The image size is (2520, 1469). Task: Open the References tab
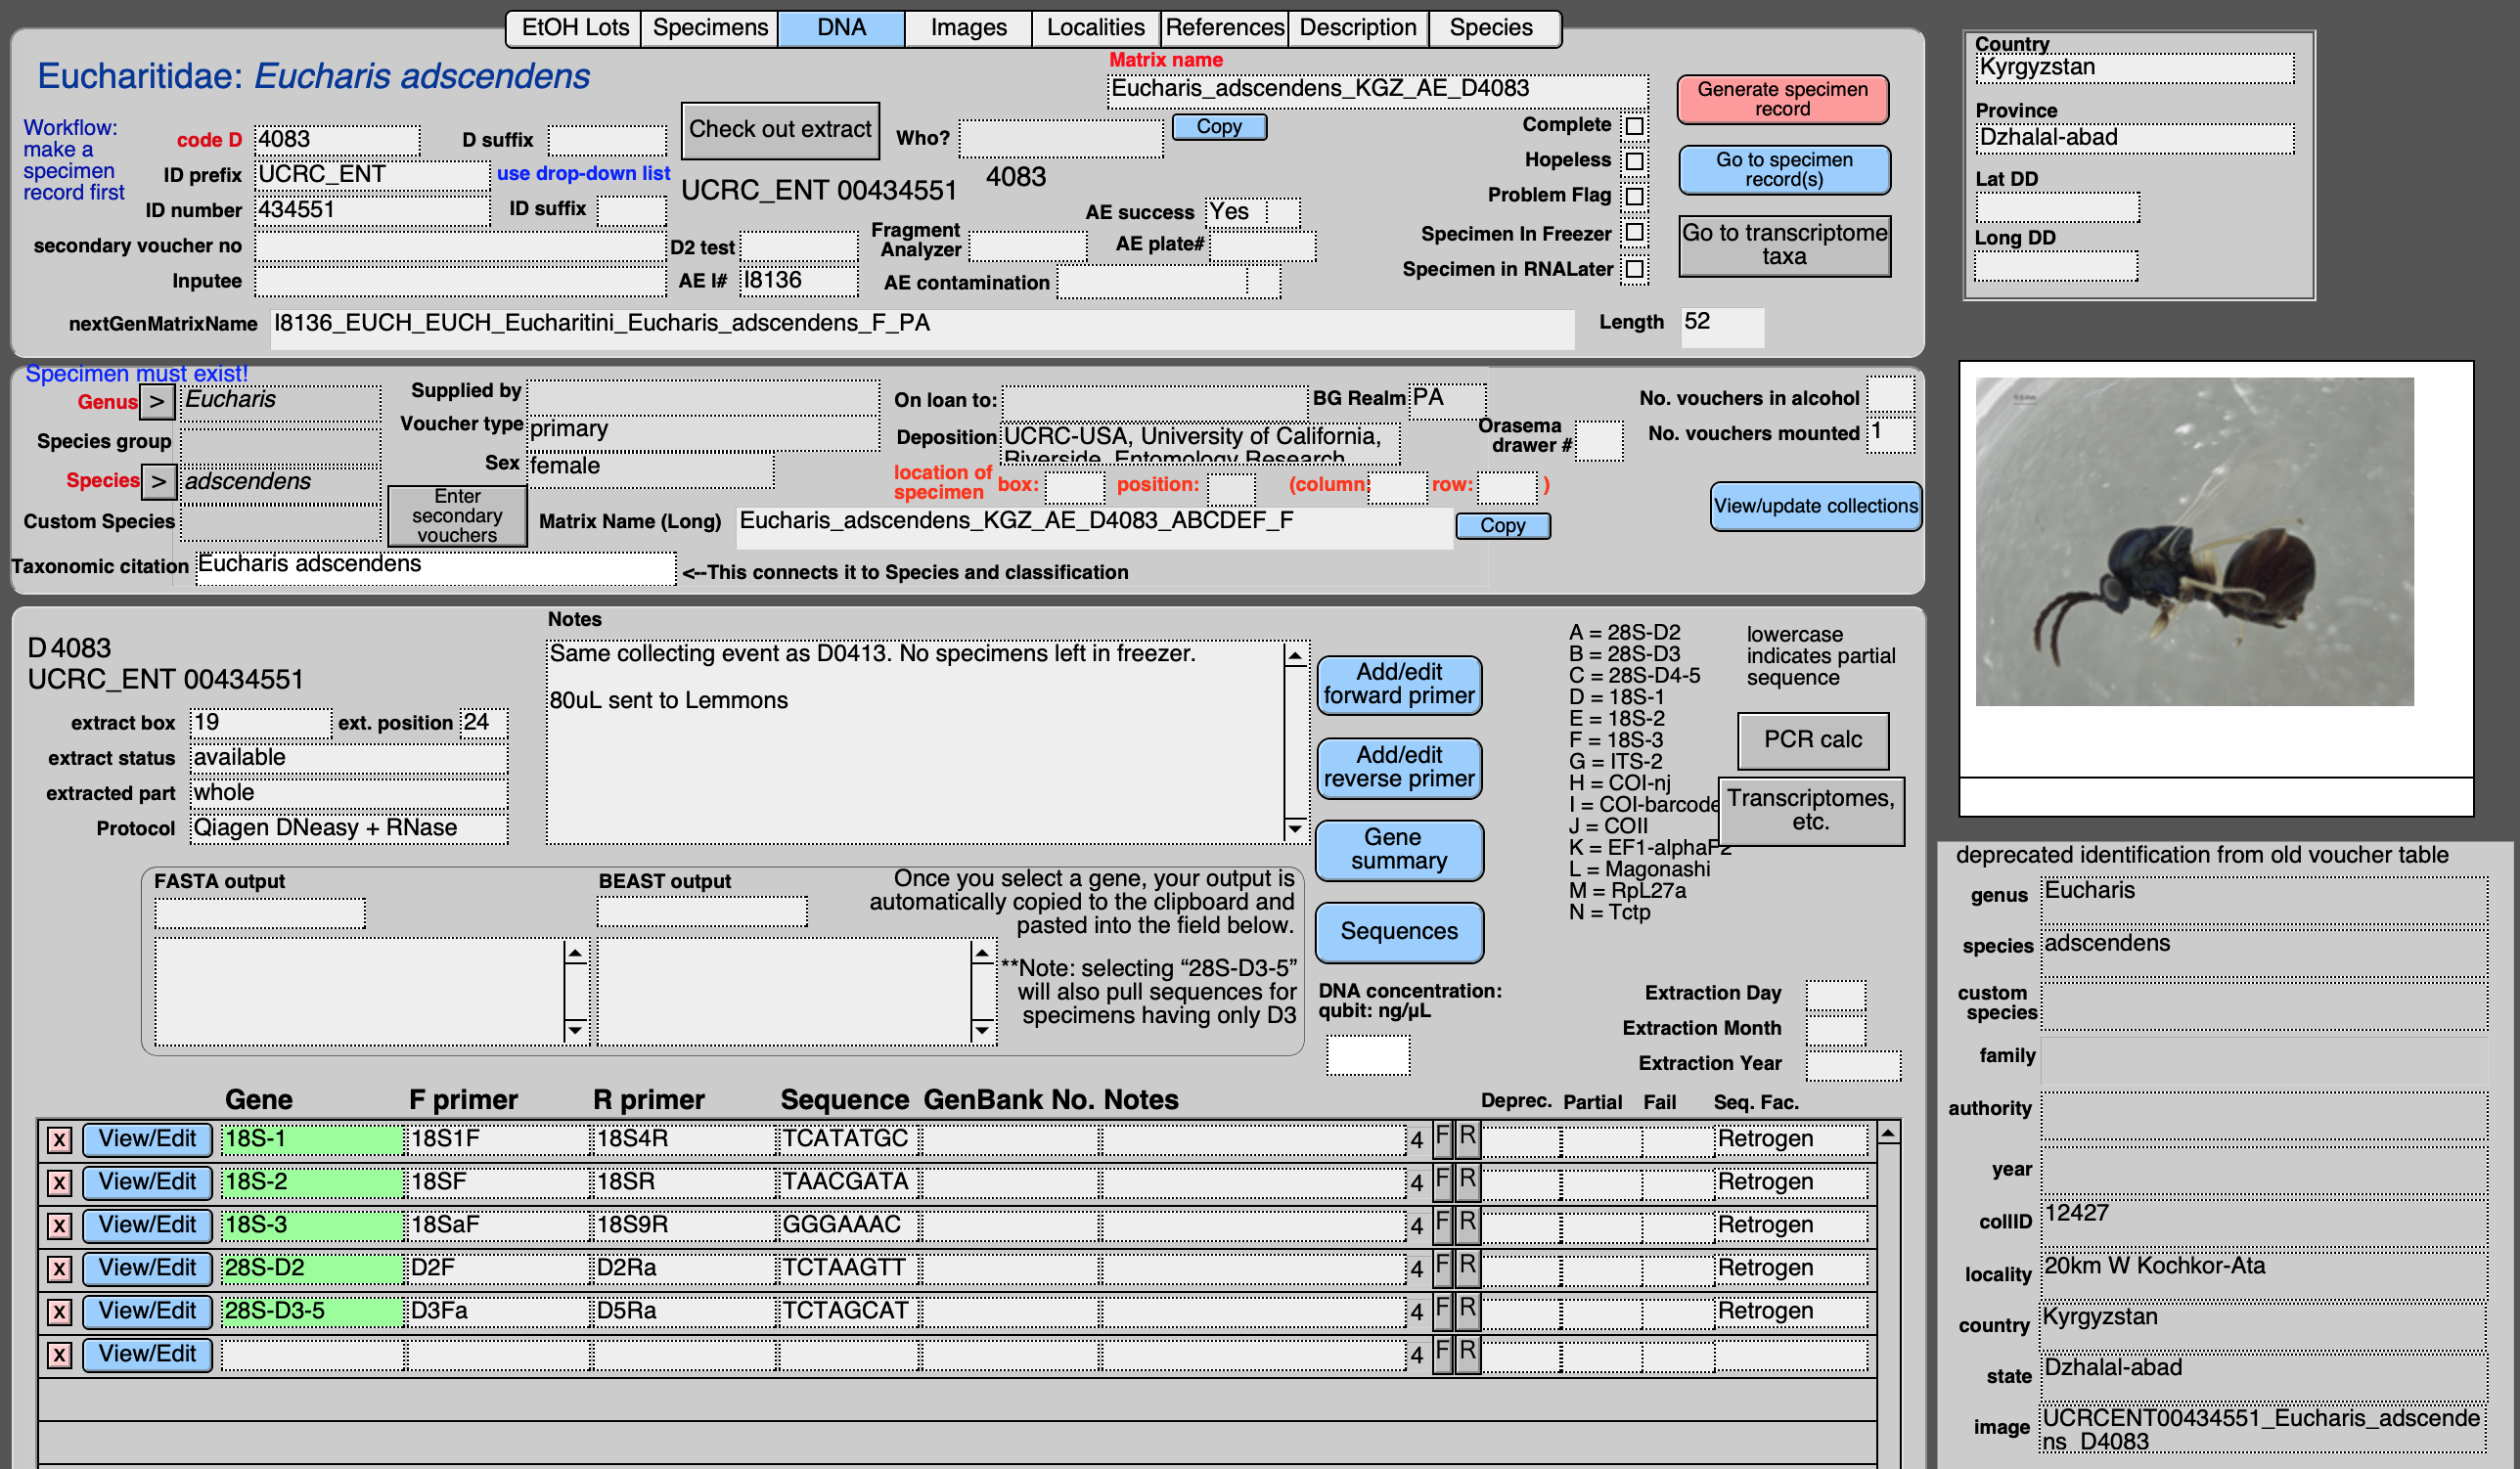tap(1224, 27)
